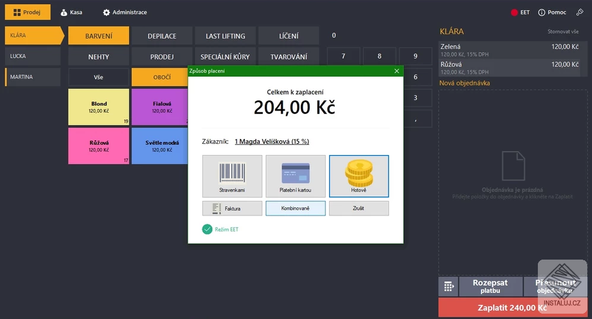Screen dimensions: 592x319
Task: Add the yellow Blond item
Action: click(x=99, y=107)
